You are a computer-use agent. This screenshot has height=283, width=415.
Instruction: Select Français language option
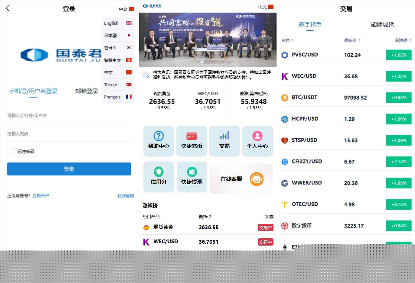[x=118, y=97]
